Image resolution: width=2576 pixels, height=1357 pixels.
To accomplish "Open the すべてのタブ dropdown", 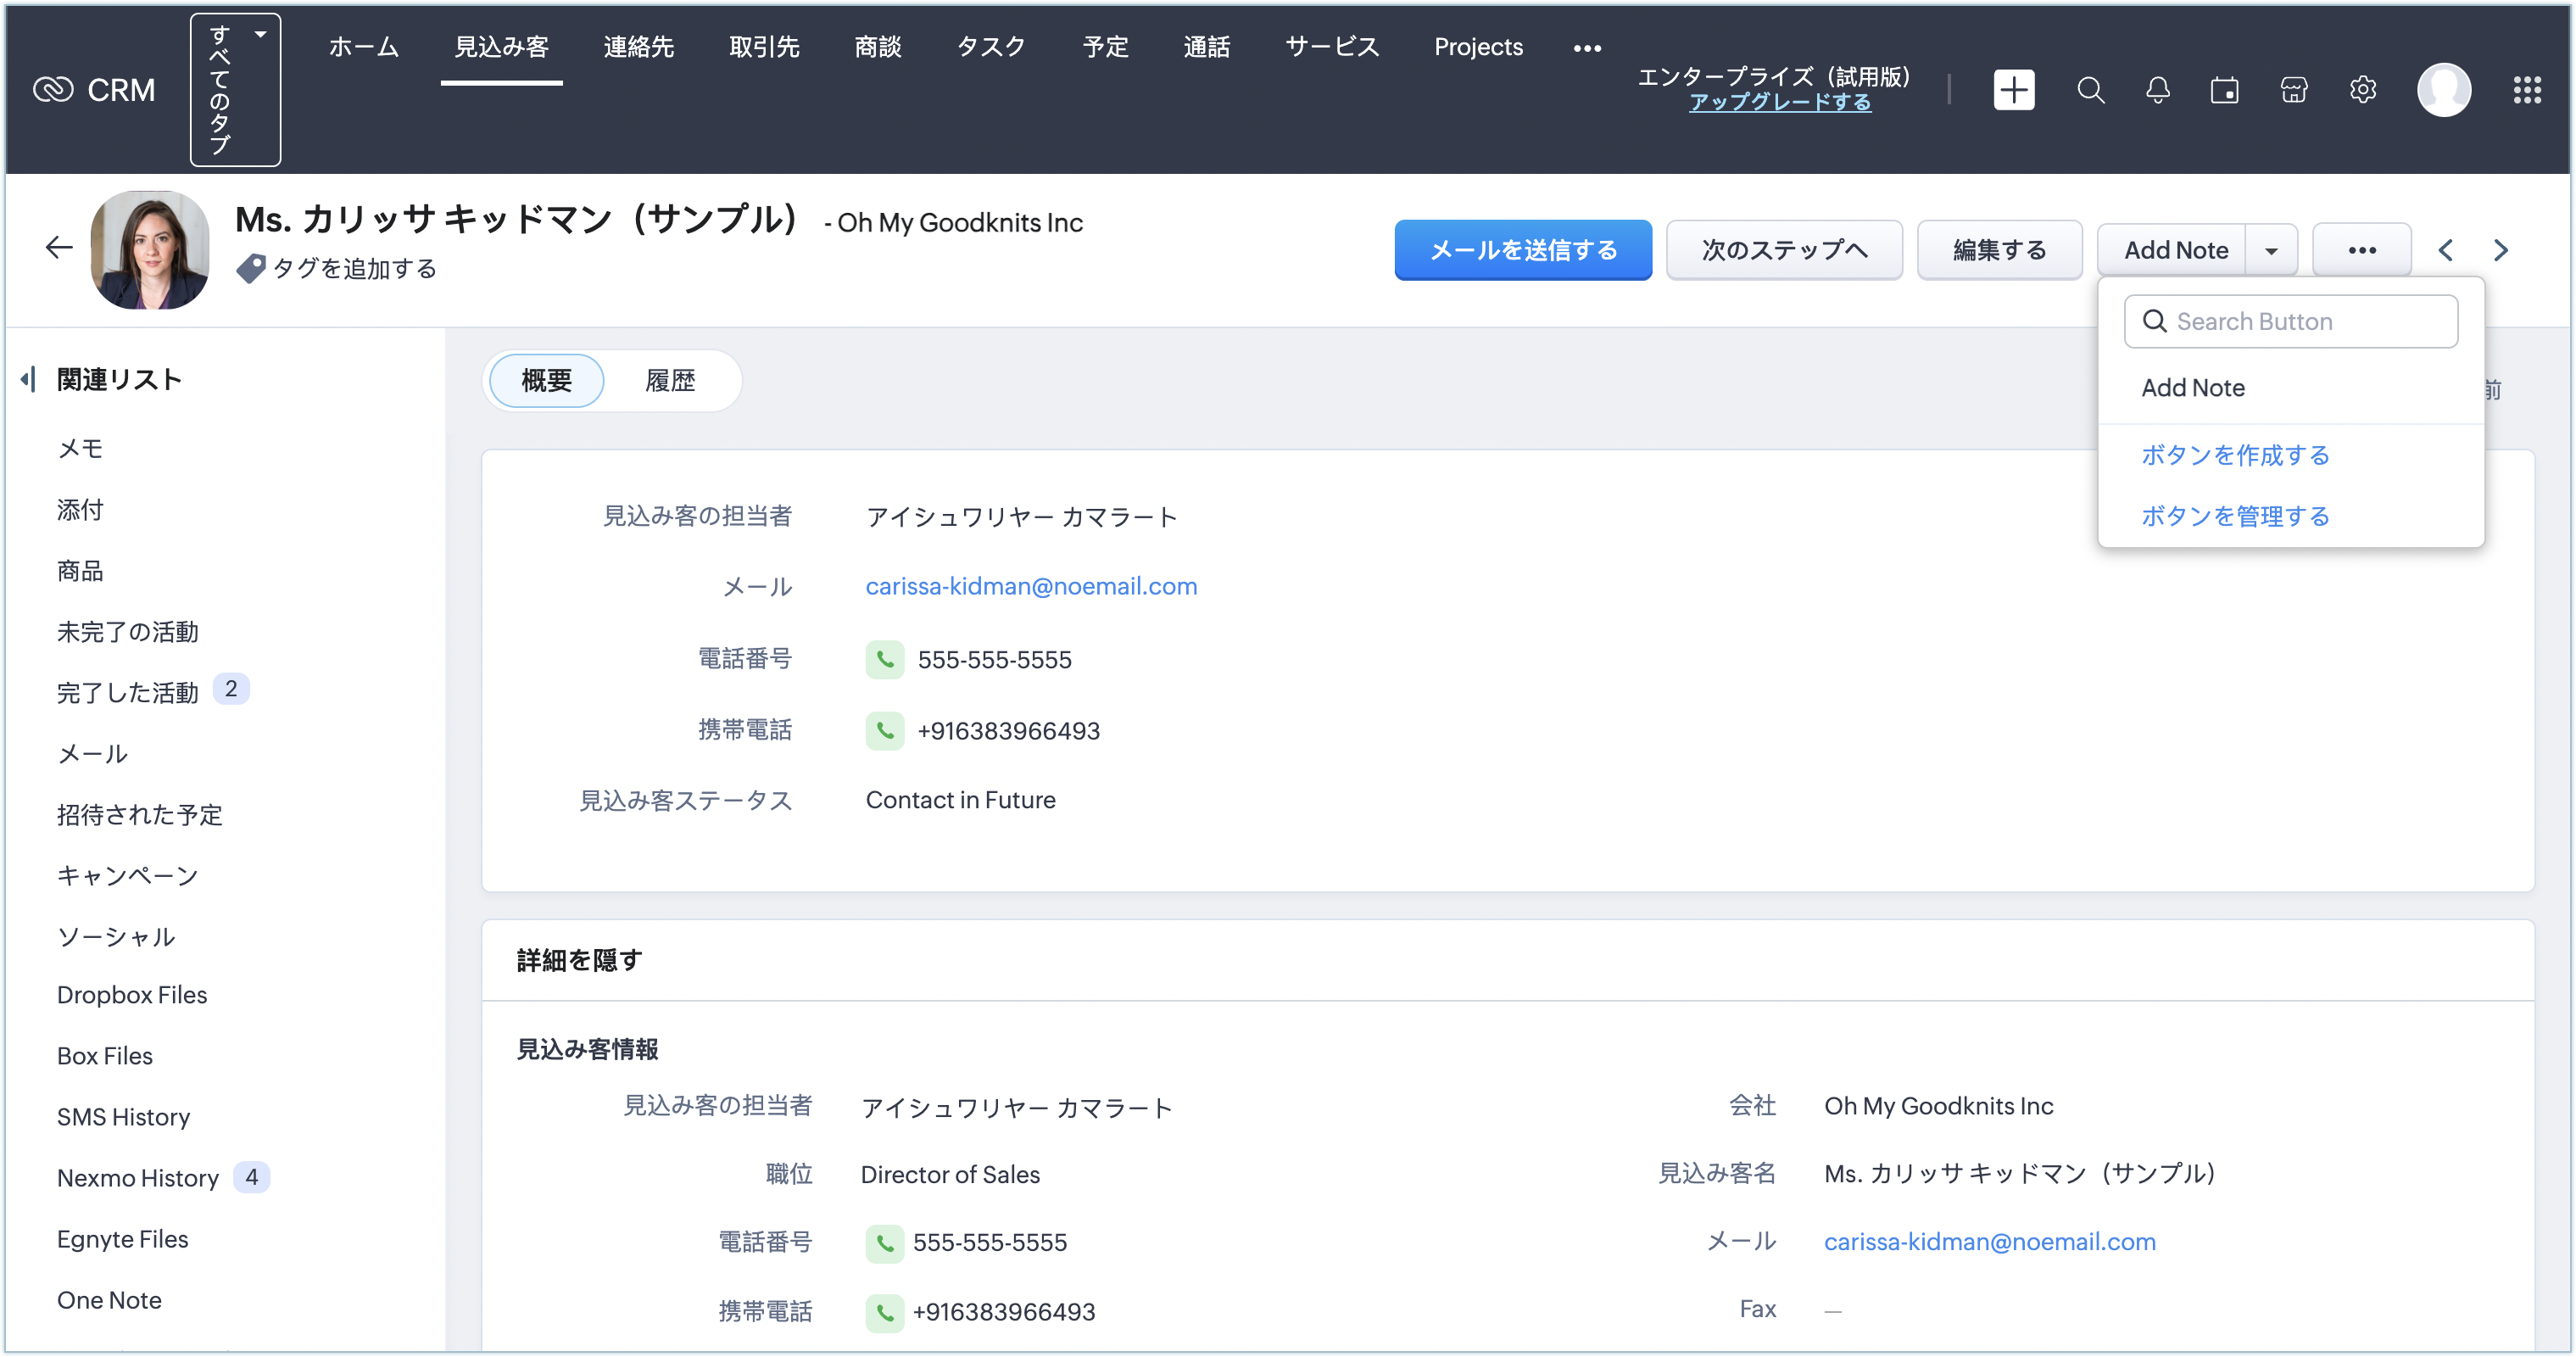I will pyautogui.click(x=235, y=90).
